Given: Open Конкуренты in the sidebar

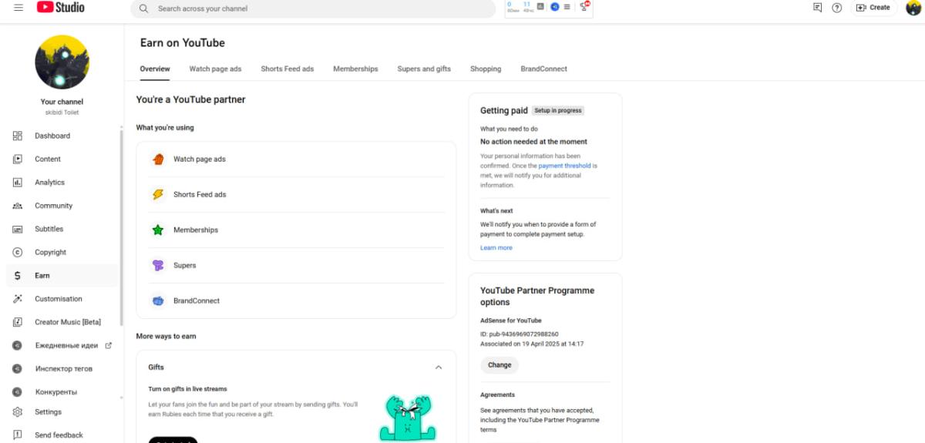Looking at the screenshot, I should point(62,391).
